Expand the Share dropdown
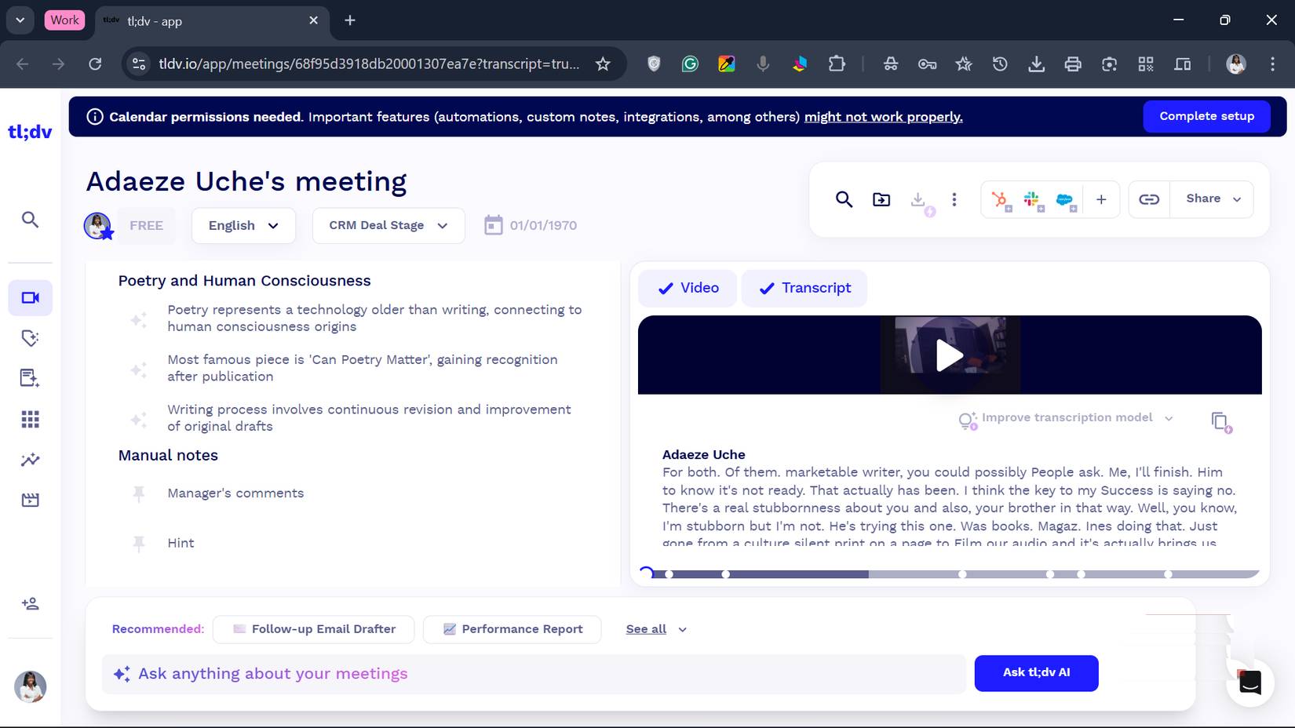1295x728 pixels. [1212, 199]
